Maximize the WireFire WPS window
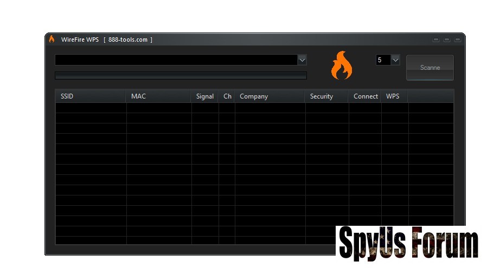 tap(447, 40)
